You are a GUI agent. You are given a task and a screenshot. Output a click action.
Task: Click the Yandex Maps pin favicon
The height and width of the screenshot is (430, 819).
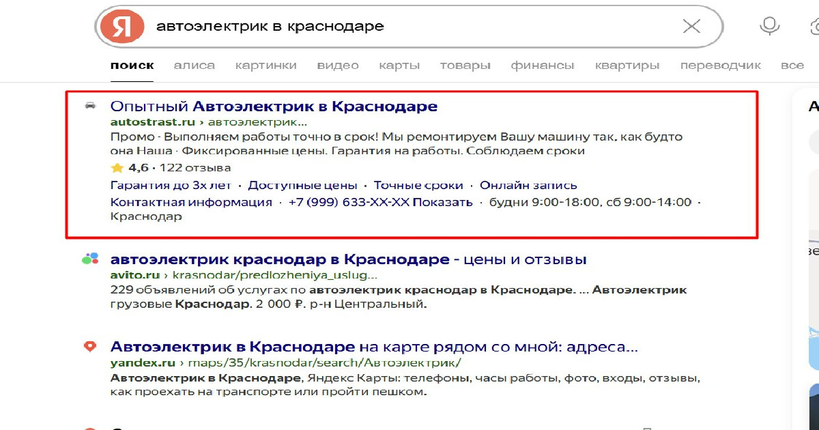pyautogui.click(x=90, y=347)
